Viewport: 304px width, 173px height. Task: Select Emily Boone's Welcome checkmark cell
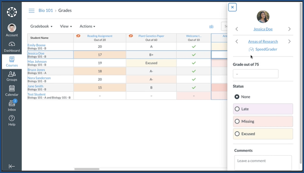pos(194,47)
